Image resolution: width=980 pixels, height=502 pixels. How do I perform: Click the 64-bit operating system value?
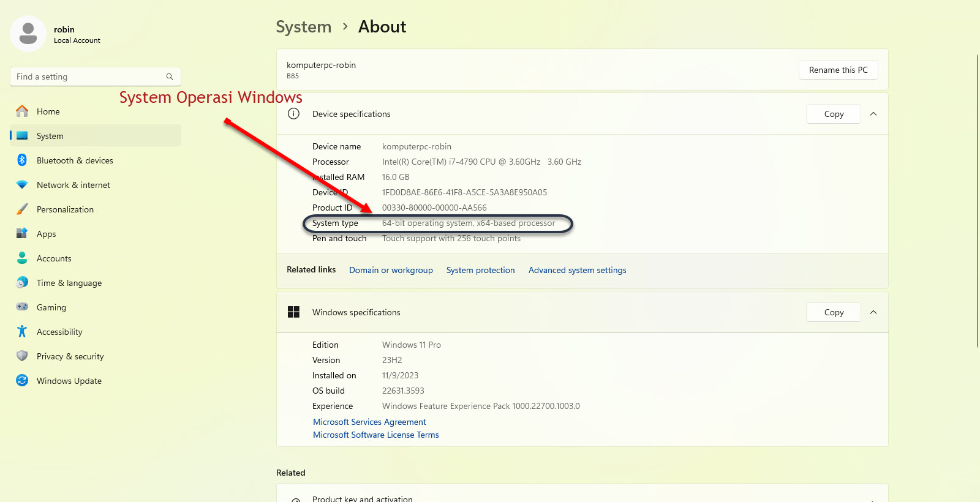(469, 223)
